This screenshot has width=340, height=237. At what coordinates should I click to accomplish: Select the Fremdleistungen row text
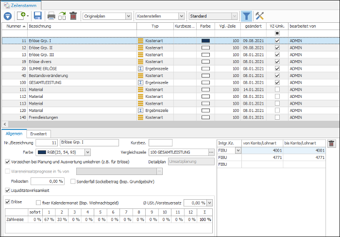(x=43, y=117)
